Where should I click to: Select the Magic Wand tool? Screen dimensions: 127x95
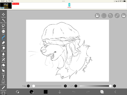pos(3,21)
